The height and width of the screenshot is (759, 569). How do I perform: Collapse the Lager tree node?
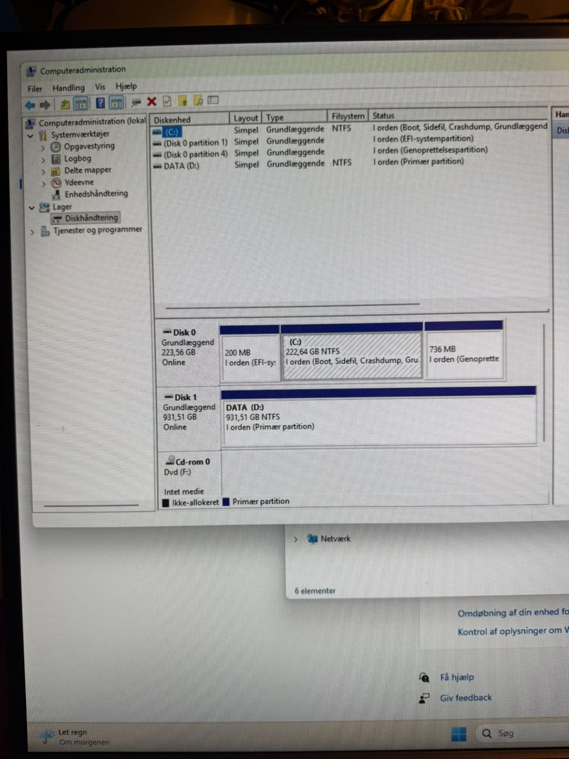[32, 208]
